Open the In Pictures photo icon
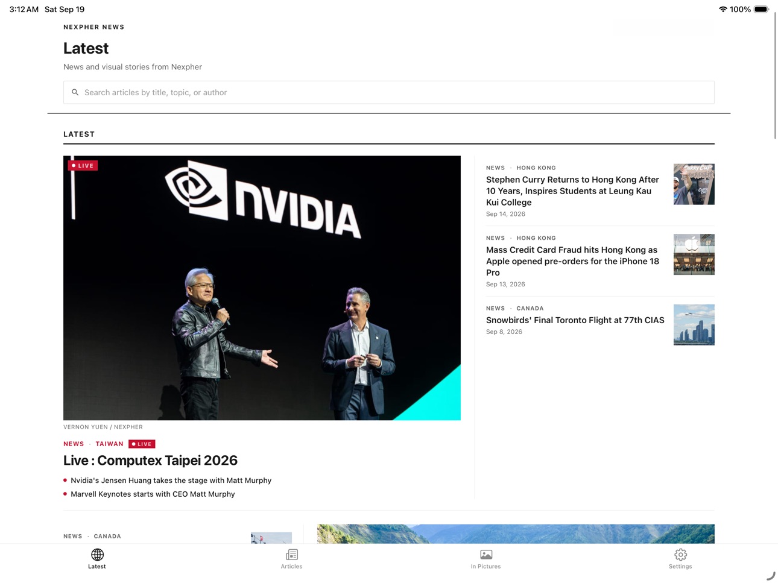 point(486,554)
